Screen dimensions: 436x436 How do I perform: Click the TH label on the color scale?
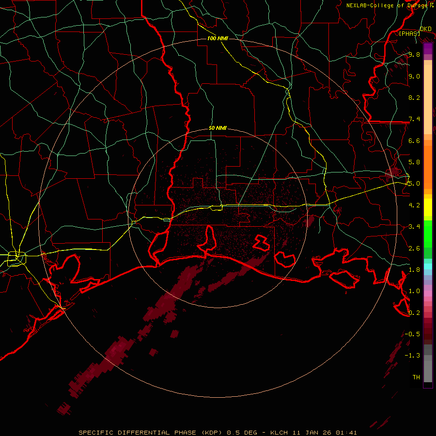tap(416, 377)
